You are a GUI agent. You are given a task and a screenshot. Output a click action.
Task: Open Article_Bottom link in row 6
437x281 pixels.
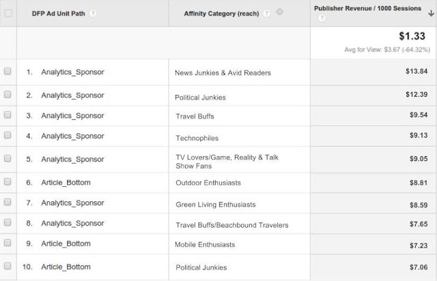(66, 183)
